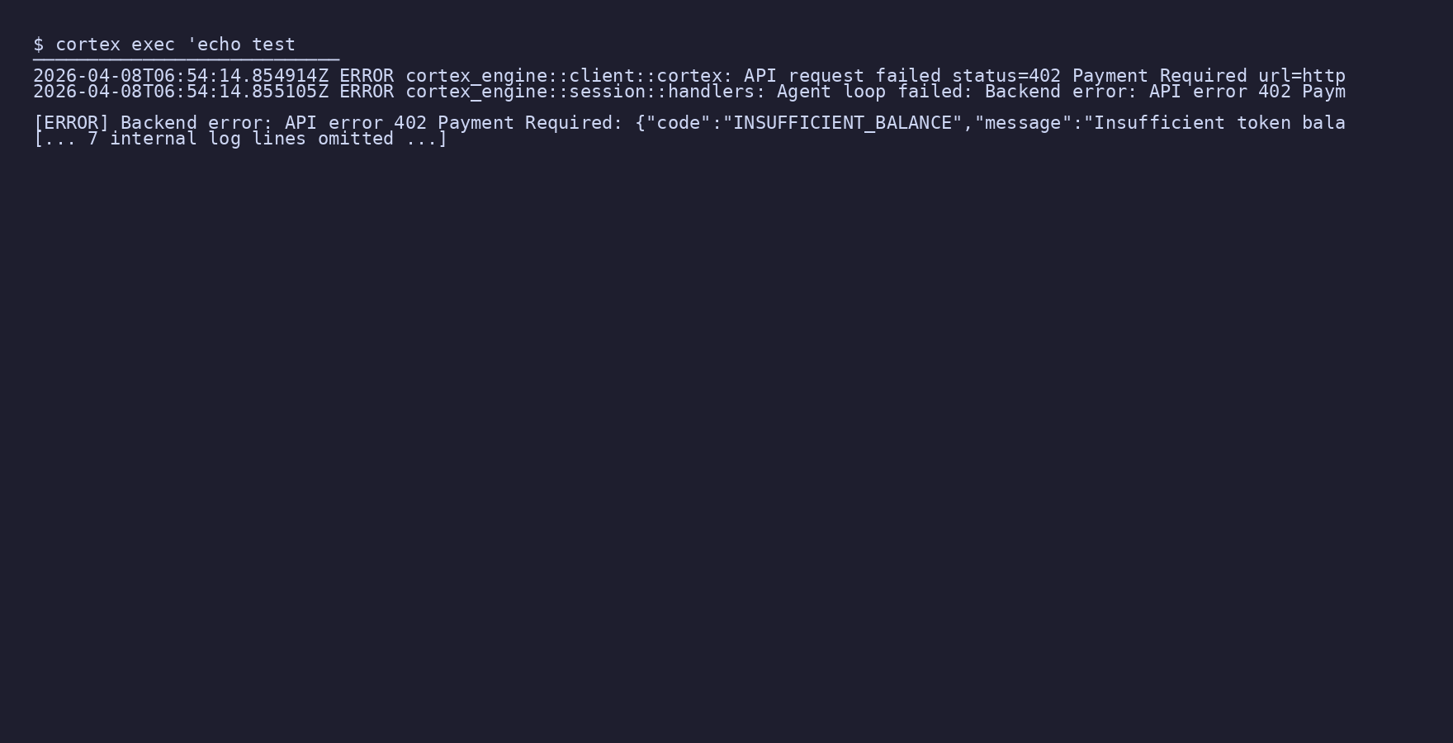This screenshot has height=743, width=1453.
Task: Click the horizontal separator line under command
Action: coord(187,59)
